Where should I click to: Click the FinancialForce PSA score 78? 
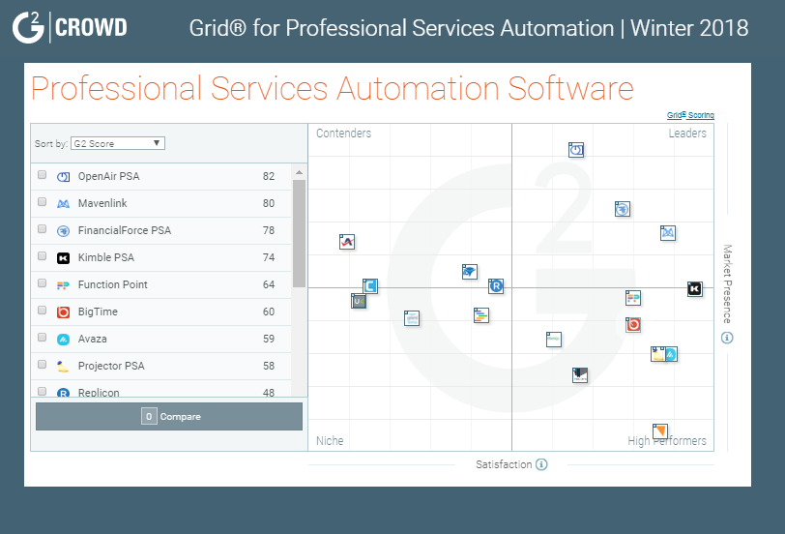[269, 230]
